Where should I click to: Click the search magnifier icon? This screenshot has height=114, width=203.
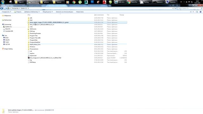(x=202, y=8)
